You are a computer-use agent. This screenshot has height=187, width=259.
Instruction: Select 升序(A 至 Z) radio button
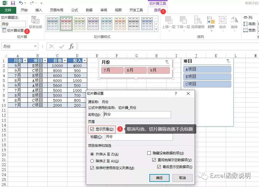click(x=92, y=154)
